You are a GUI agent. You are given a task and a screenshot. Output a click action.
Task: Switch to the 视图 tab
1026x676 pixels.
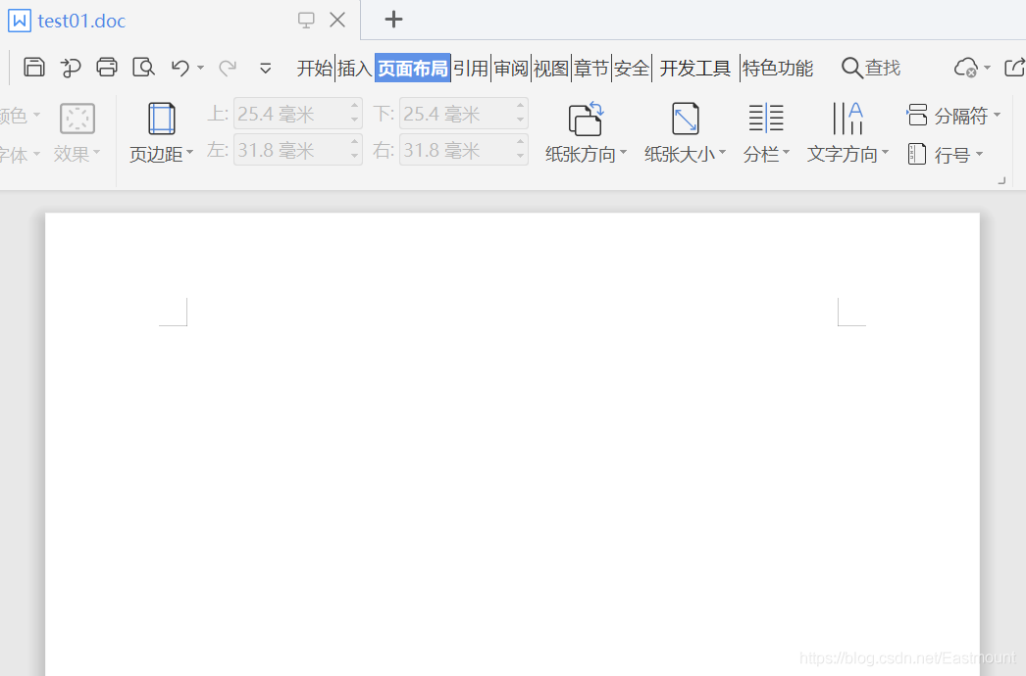551,68
